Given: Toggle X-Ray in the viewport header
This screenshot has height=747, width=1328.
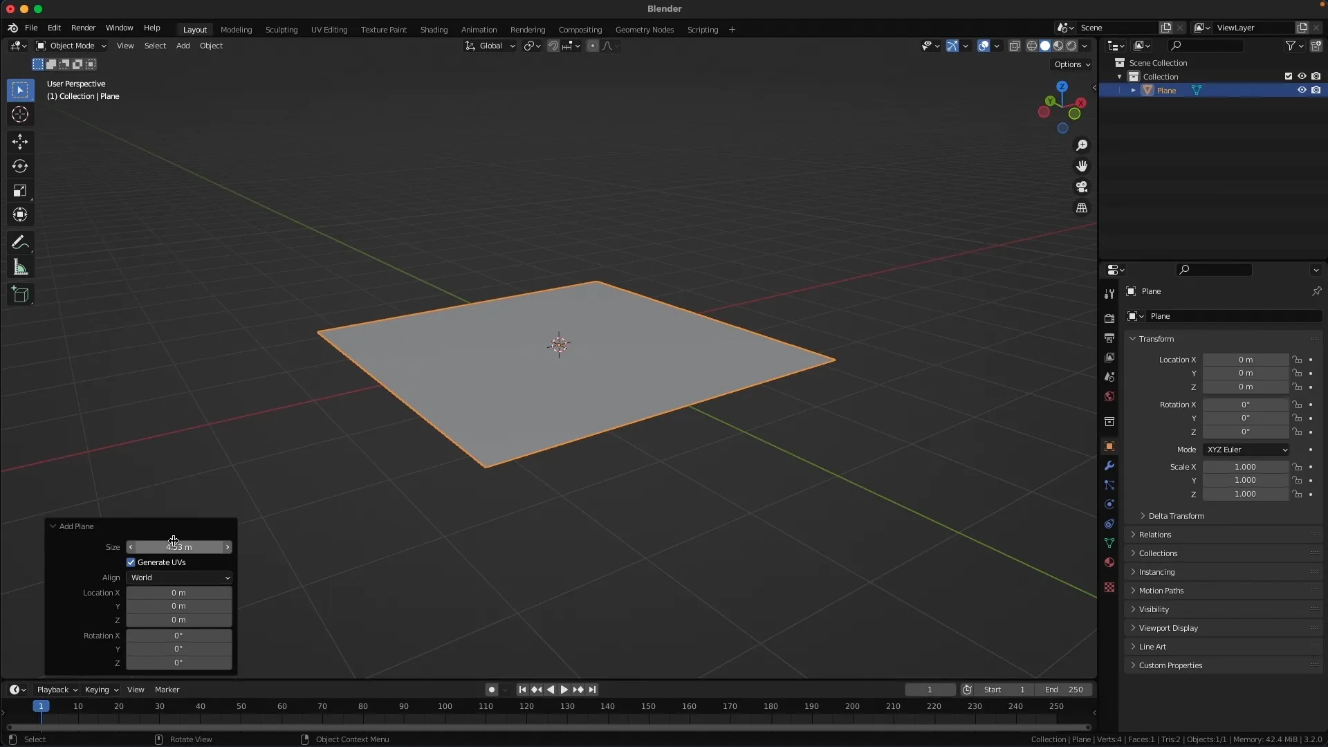Looking at the screenshot, I should click(x=1015, y=46).
